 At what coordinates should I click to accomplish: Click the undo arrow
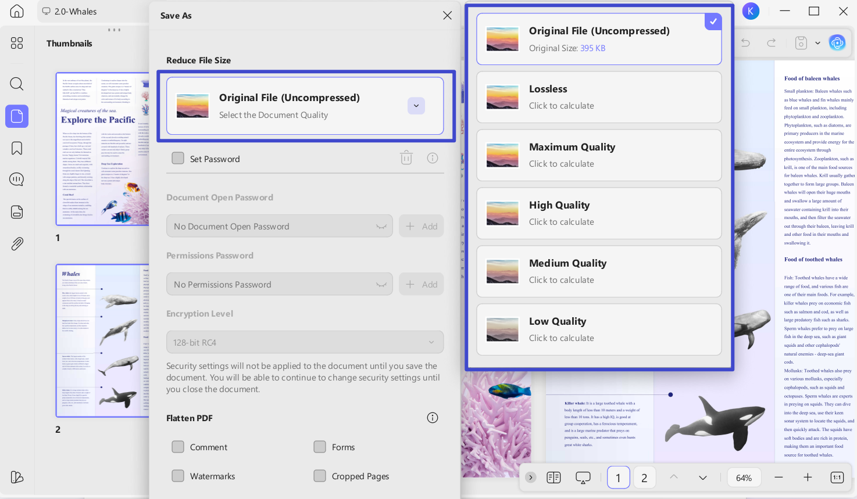click(x=745, y=43)
